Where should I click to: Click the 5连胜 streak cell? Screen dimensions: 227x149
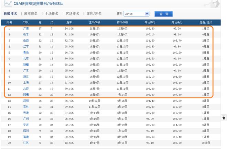coord(206,53)
